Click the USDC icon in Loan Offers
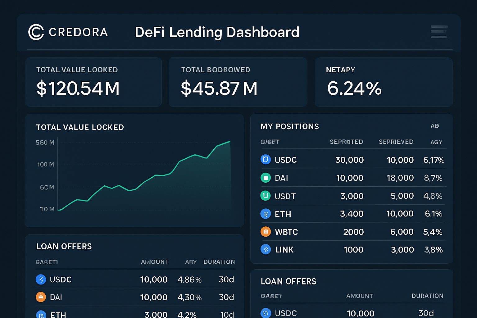The image size is (477, 318). 41,279
